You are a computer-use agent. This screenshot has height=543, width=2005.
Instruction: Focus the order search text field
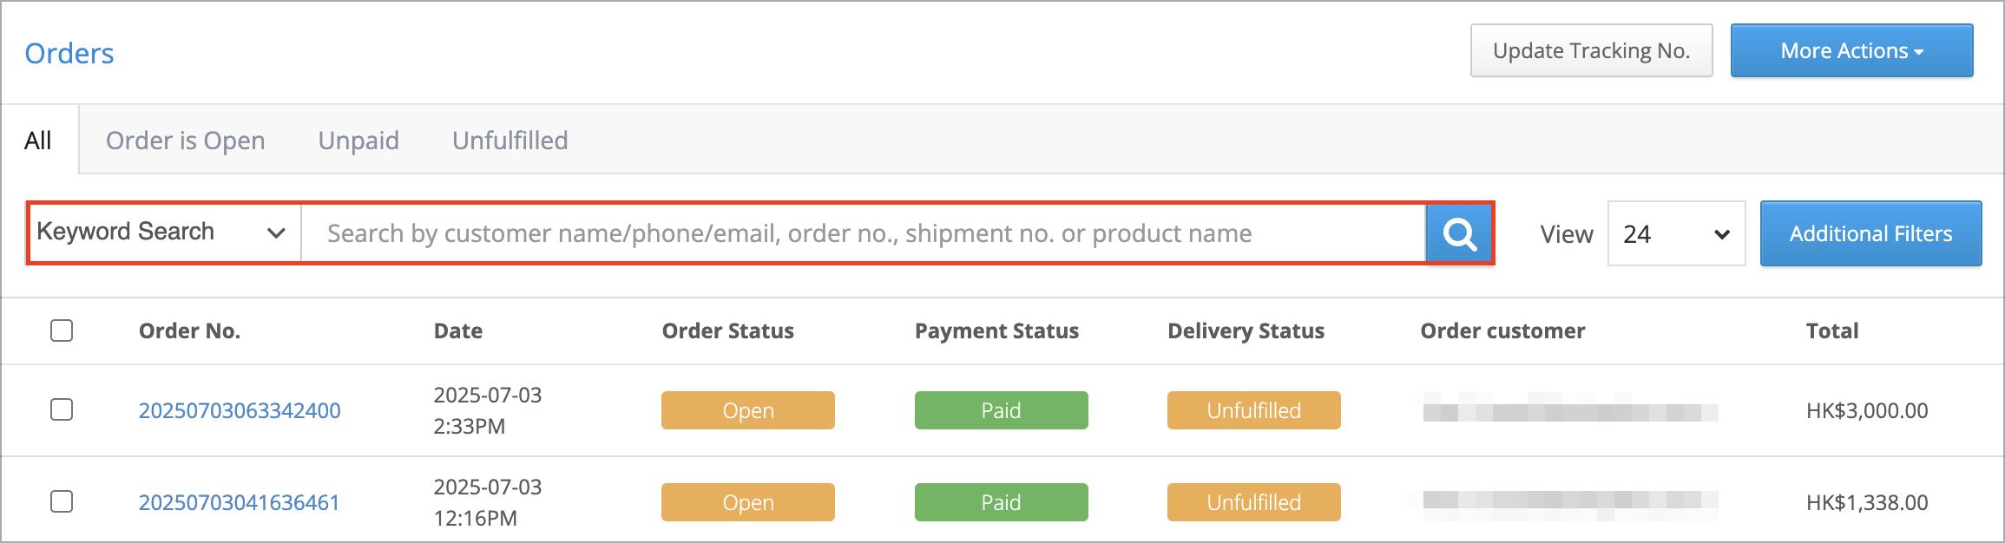(x=864, y=233)
